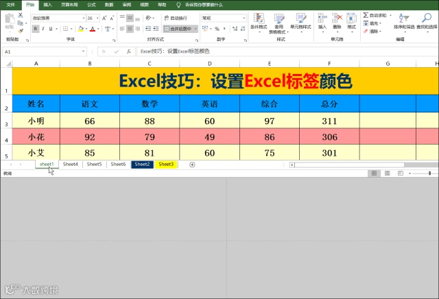Screen dimensions: 439x299
Task: Toggle top vertical alignment
Action: click(122, 18)
